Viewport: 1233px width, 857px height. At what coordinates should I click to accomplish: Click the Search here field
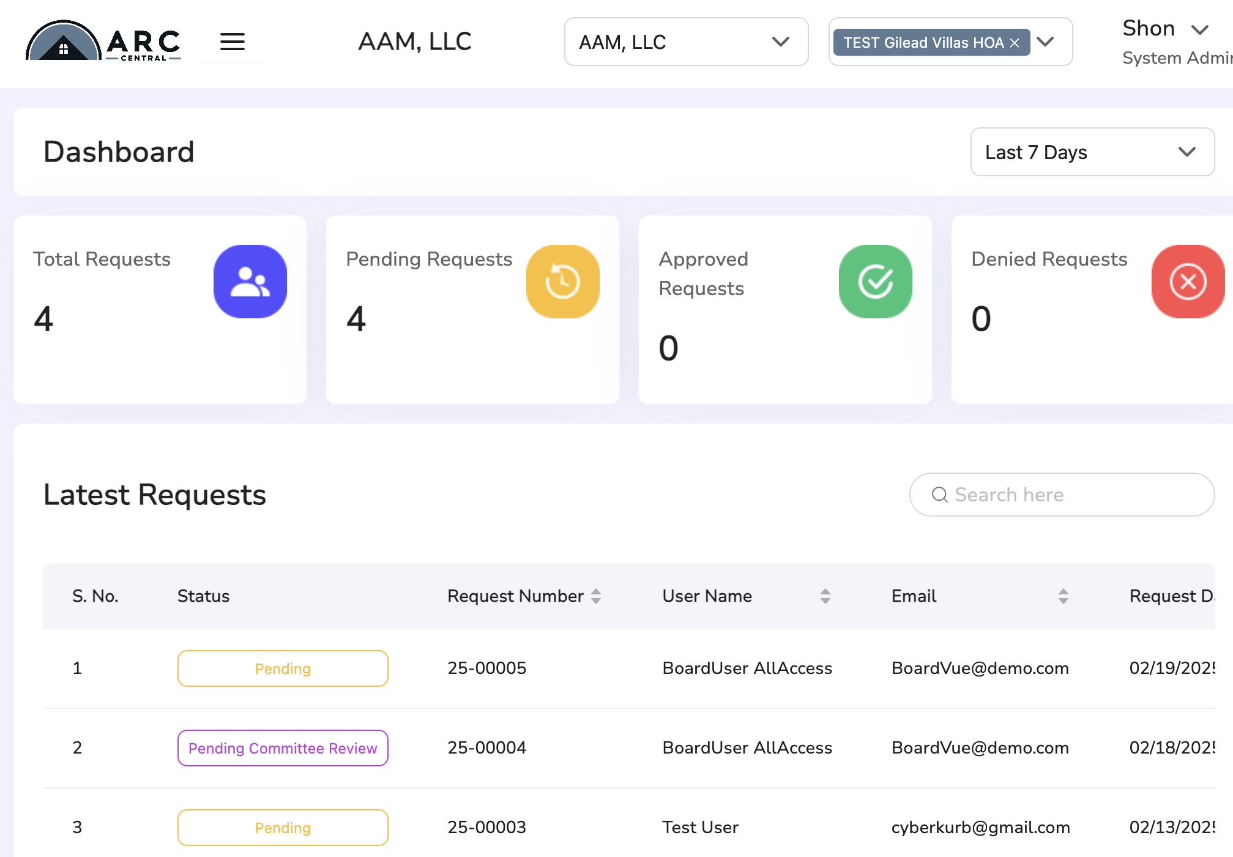1062,495
